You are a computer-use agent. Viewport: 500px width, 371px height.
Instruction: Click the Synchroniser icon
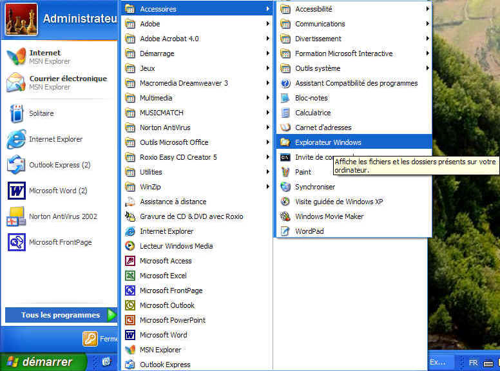pos(285,187)
